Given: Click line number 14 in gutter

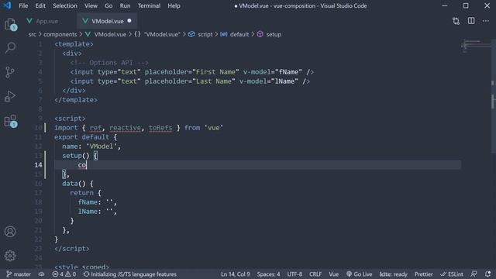Looking at the screenshot, I should tap(38, 165).
